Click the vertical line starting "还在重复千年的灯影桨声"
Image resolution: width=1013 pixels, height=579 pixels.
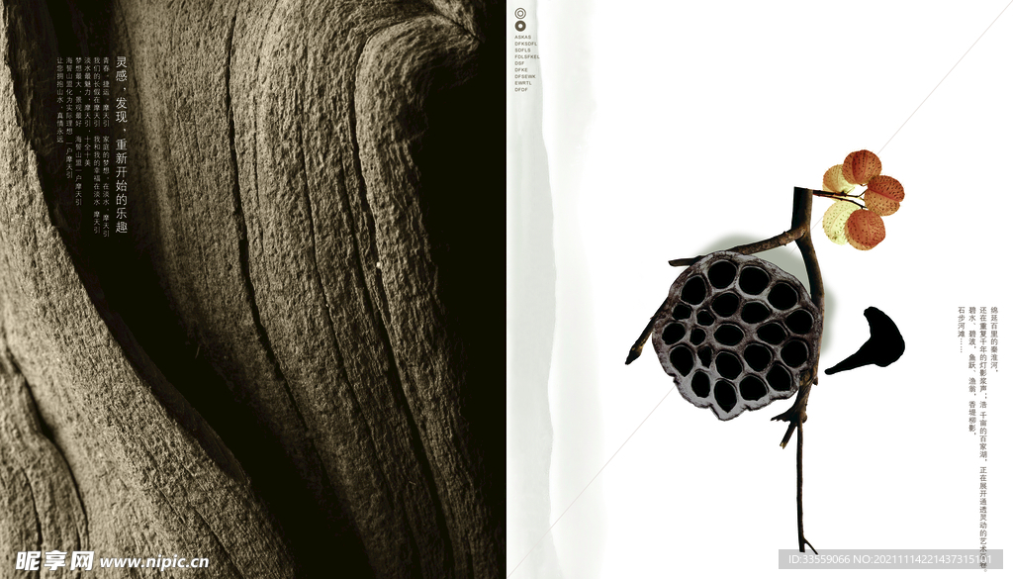click(983, 438)
